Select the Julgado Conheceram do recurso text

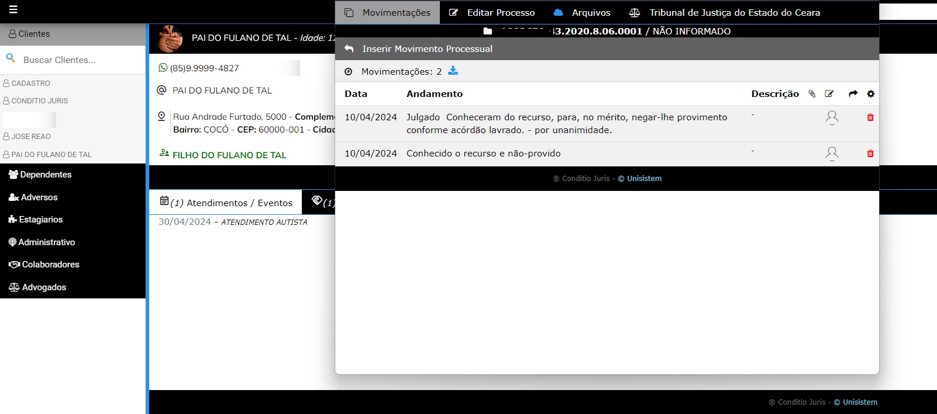(567, 124)
